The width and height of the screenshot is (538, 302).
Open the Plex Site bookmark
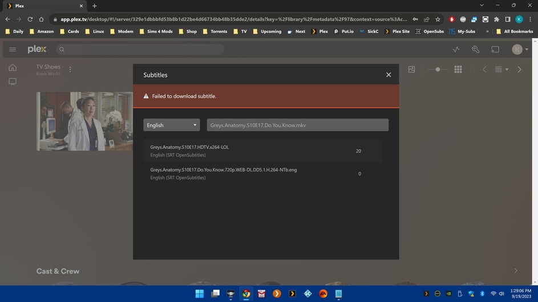(x=397, y=31)
